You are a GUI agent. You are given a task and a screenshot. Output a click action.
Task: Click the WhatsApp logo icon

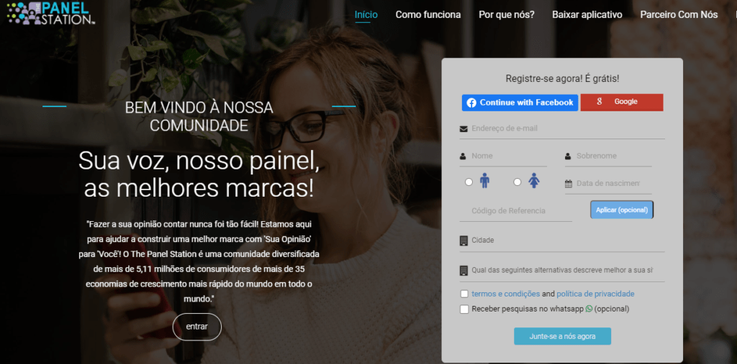[589, 309]
